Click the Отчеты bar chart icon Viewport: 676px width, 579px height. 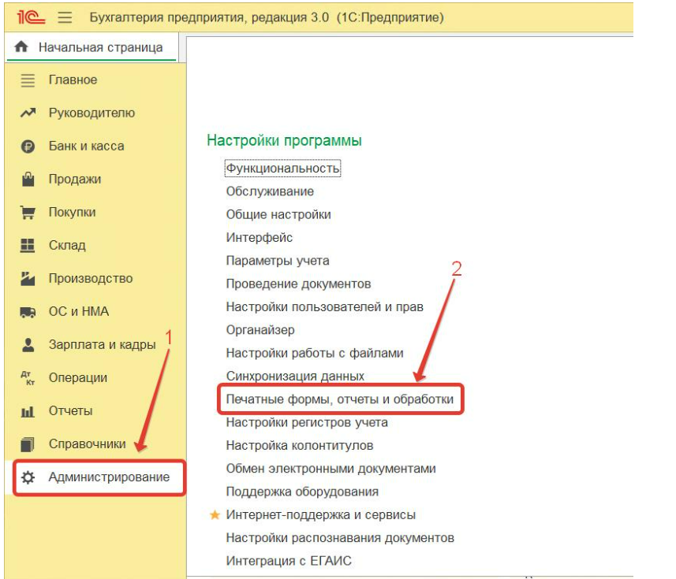pyautogui.click(x=28, y=411)
